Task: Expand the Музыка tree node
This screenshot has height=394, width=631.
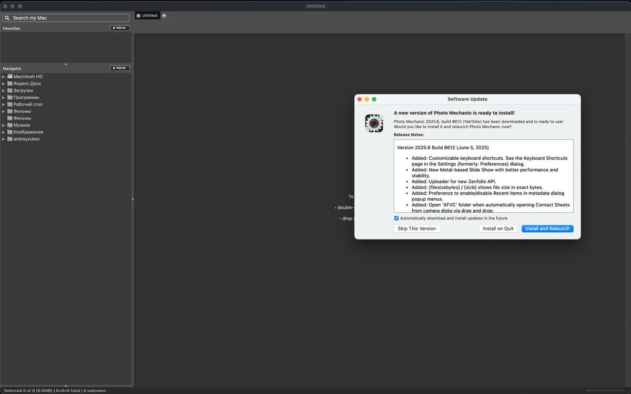Action: coord(3,125)
